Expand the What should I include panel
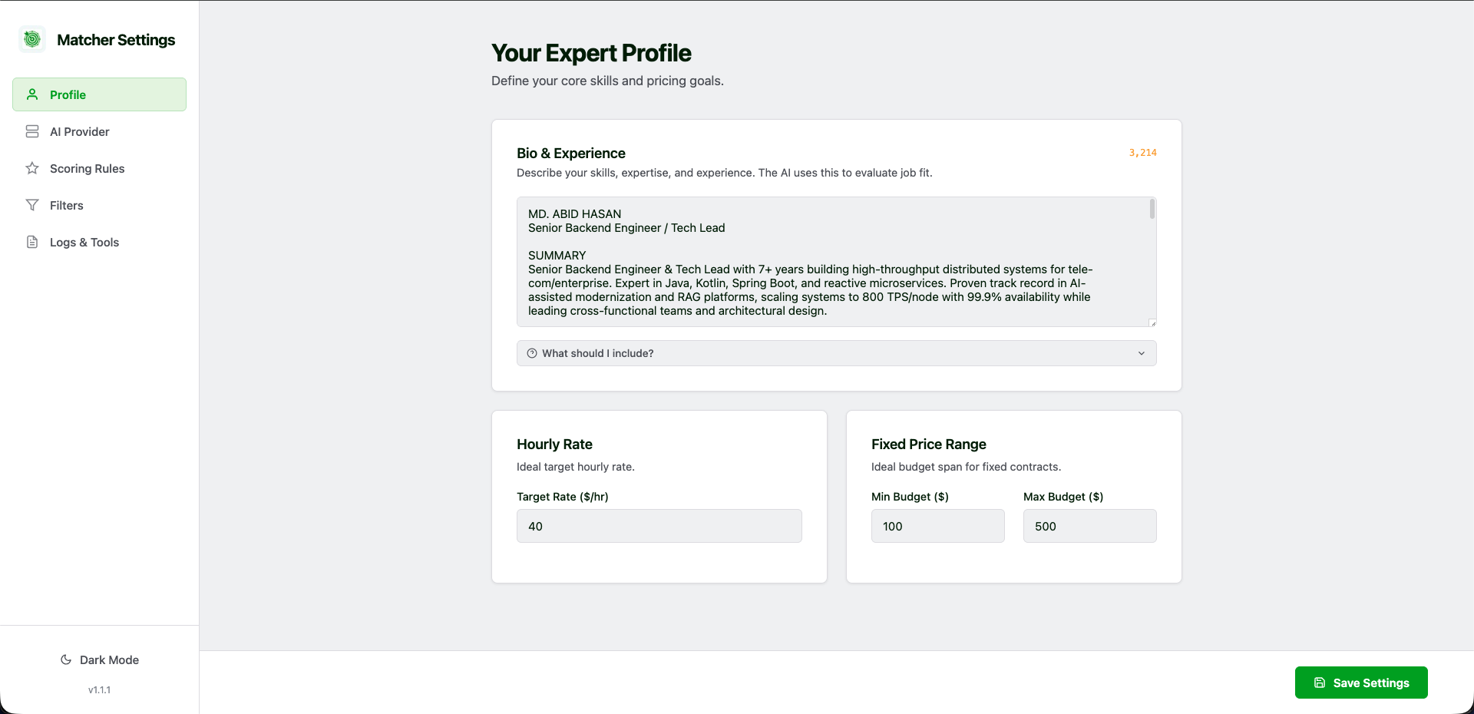Viewport: 1474px width, 714px height. coord(836,353)
